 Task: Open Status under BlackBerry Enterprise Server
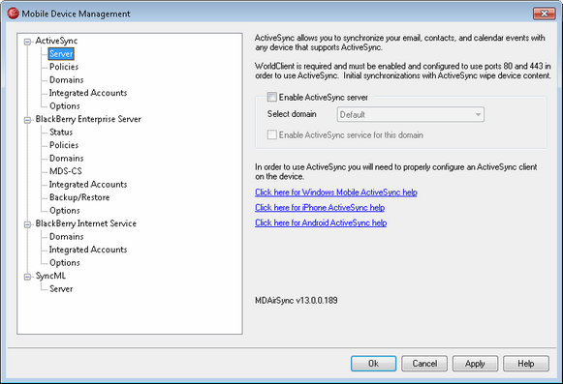click(x=61, y=132)
